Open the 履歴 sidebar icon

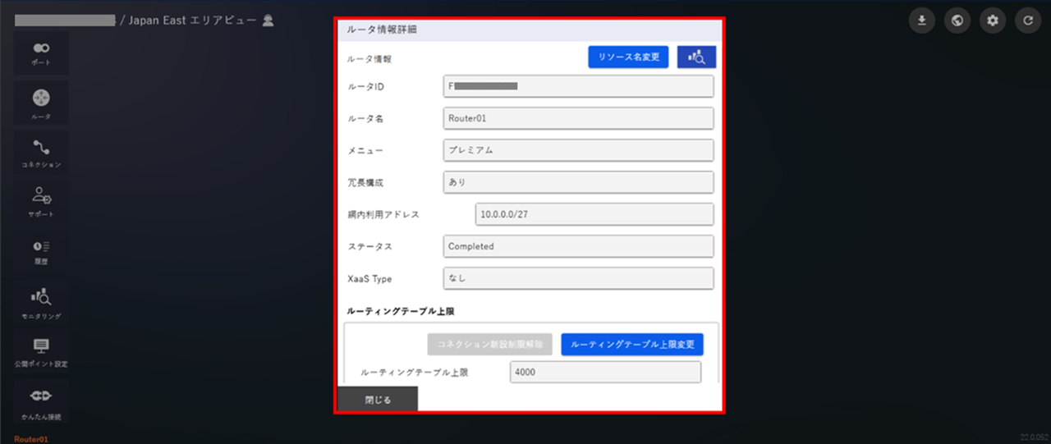41,251
